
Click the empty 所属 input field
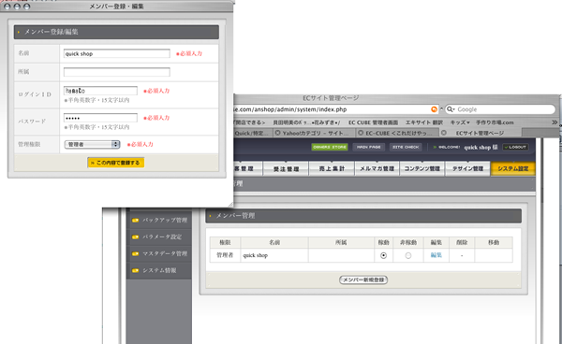[117, 72]
